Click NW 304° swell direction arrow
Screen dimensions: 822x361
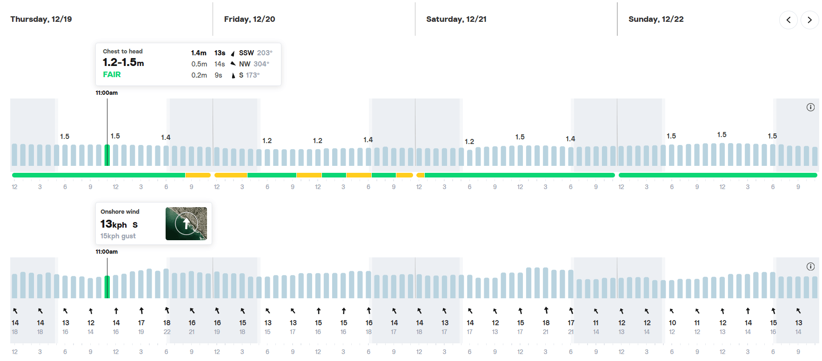click(x=233, y=64)
